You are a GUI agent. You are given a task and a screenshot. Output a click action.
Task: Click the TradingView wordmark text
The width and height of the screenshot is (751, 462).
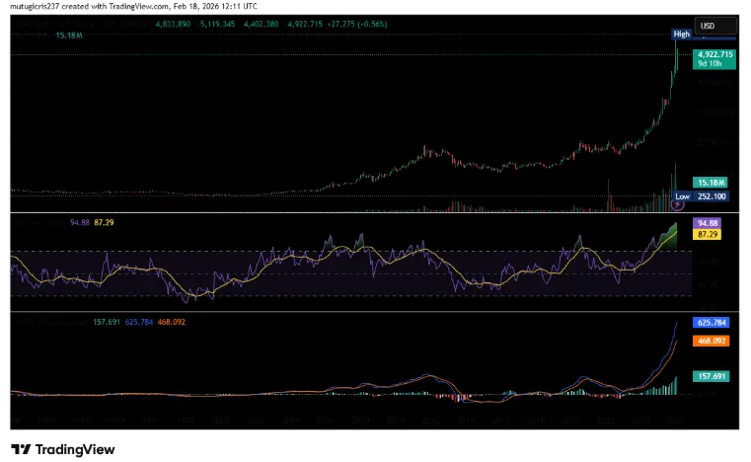(75, 449)
